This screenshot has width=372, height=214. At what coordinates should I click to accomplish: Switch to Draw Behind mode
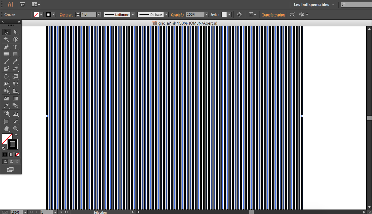11,162
